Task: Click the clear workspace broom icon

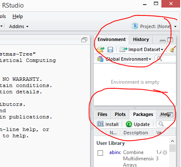Action: click(x=173, y=49)
